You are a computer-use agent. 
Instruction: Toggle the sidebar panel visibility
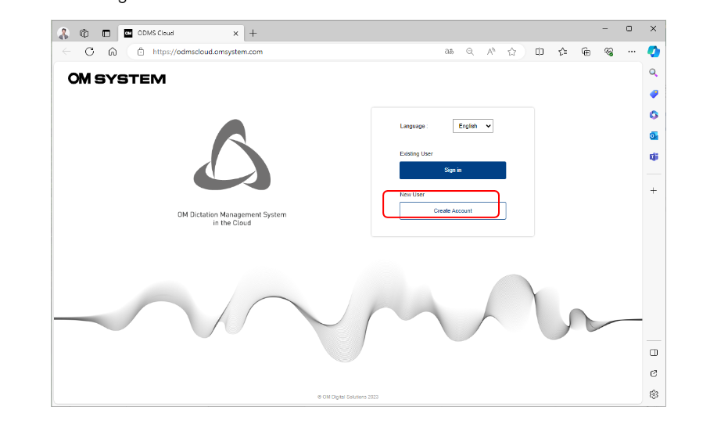click(654, 353)
